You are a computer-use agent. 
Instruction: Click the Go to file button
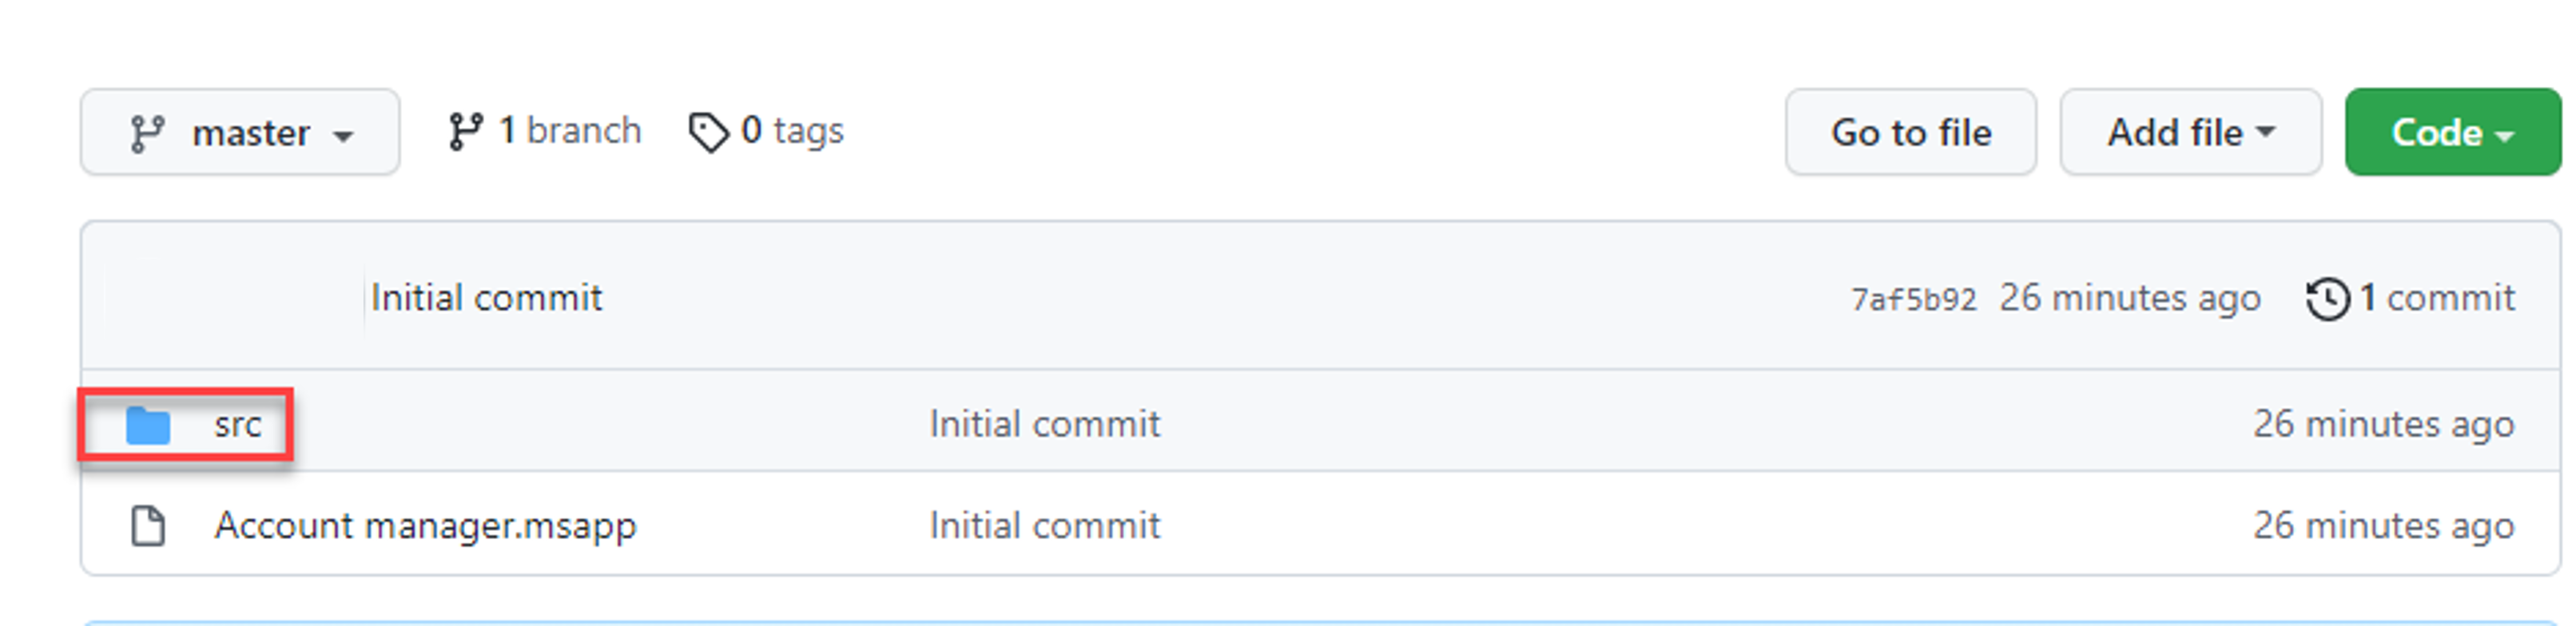(x=1911, y=131)
